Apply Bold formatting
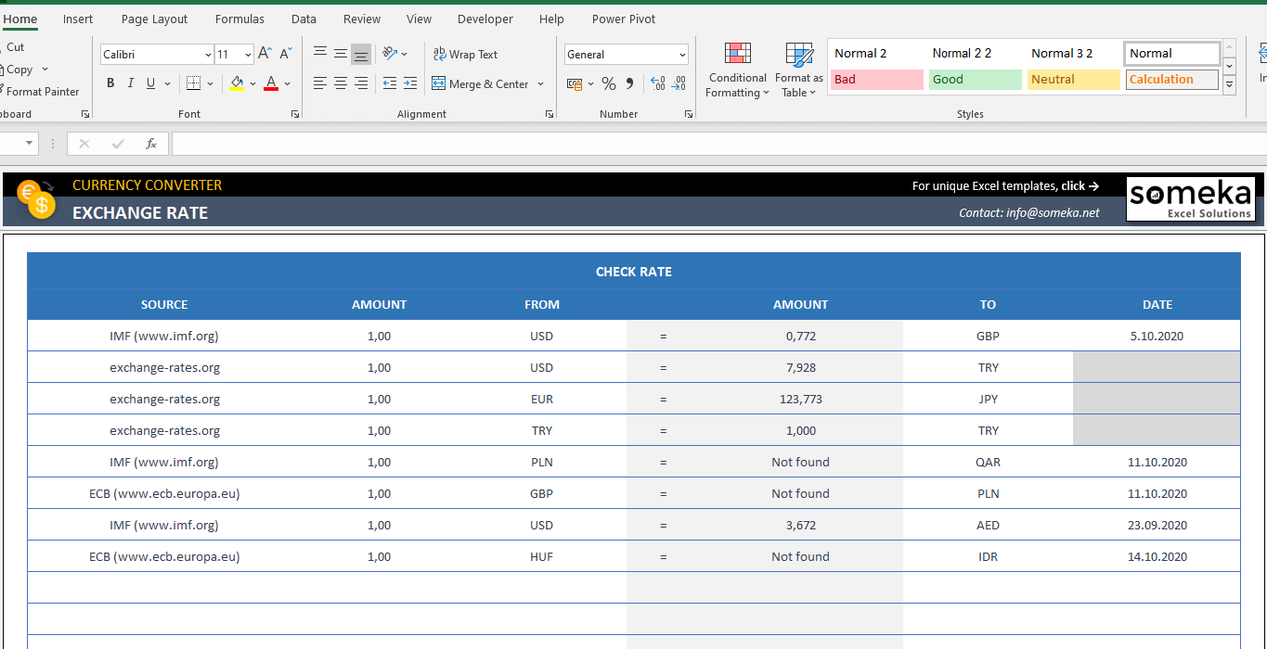 (110, 83)
